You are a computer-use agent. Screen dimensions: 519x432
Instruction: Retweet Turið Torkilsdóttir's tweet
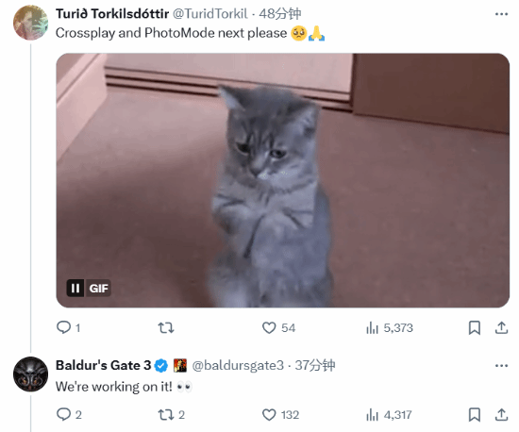166,328
